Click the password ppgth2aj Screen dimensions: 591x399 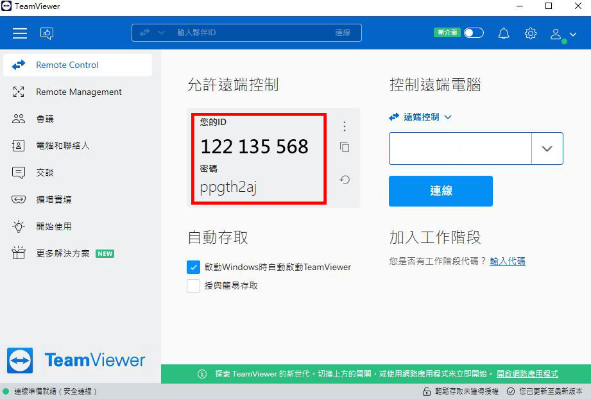[x=228, y=187]
